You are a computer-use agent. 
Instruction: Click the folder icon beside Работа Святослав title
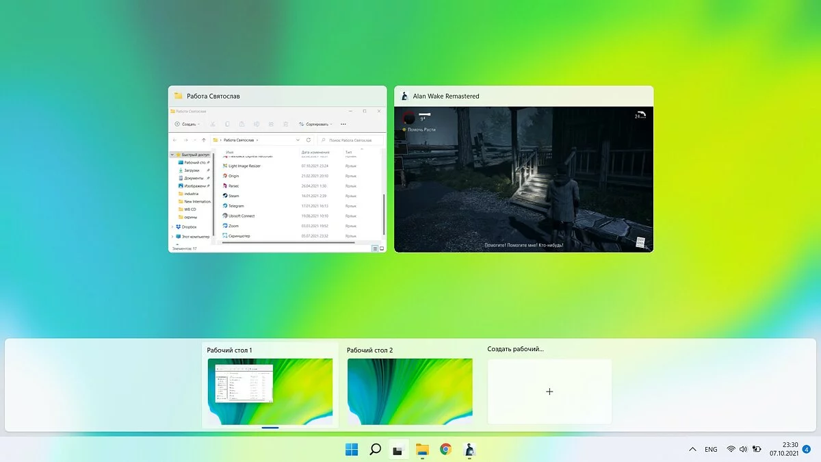(179, 96)
